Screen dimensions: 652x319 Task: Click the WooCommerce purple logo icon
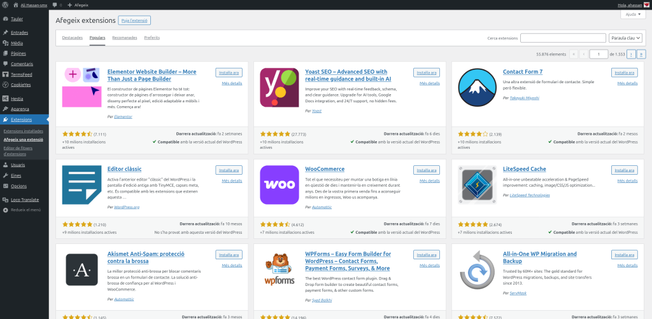[280, 184]
